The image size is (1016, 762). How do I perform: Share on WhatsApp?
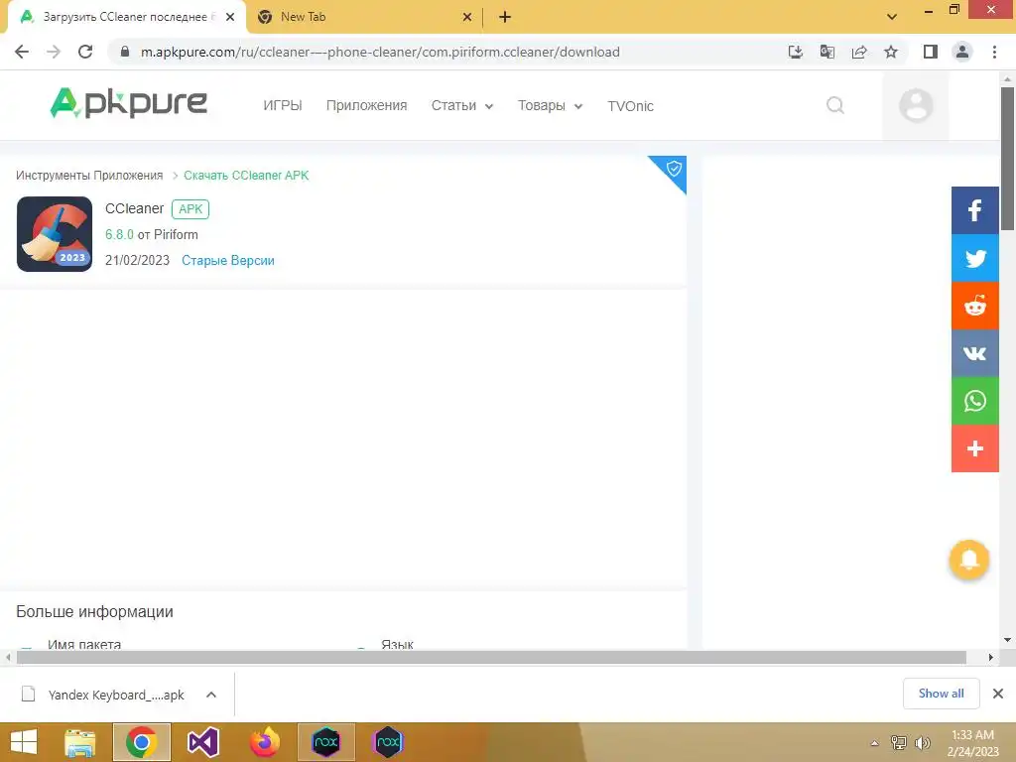(x=974, y=401)
